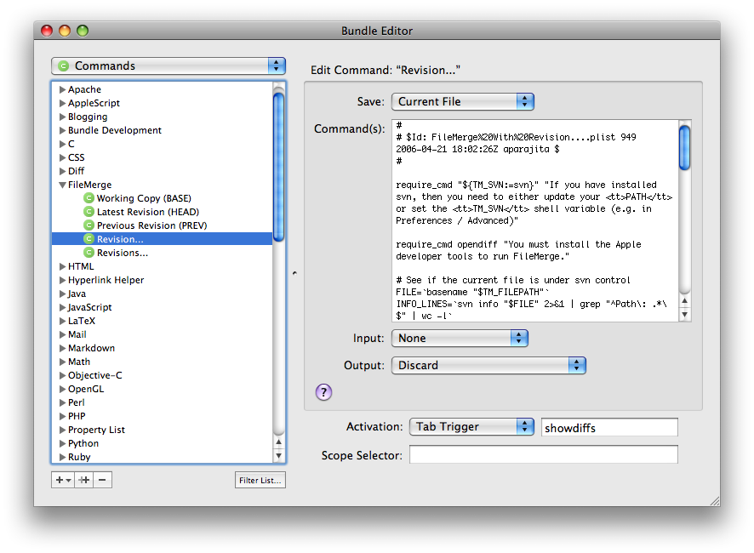Open the Save dropdown set to Current File
The image size is (754, 553).
point(462,101)
